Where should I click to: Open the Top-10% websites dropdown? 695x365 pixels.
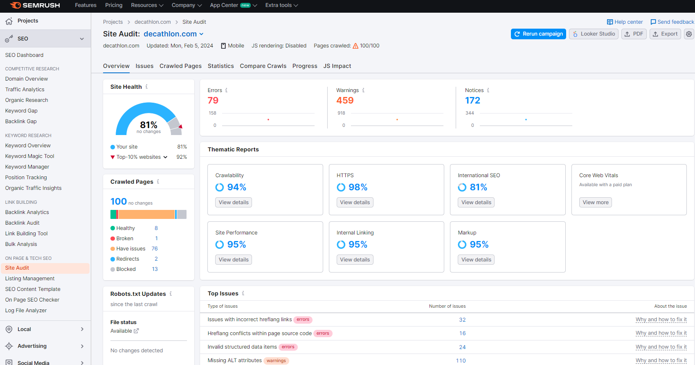click(165, 157)
